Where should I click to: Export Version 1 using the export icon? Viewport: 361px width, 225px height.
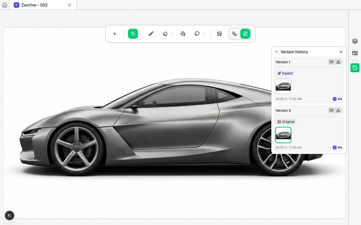331,62
